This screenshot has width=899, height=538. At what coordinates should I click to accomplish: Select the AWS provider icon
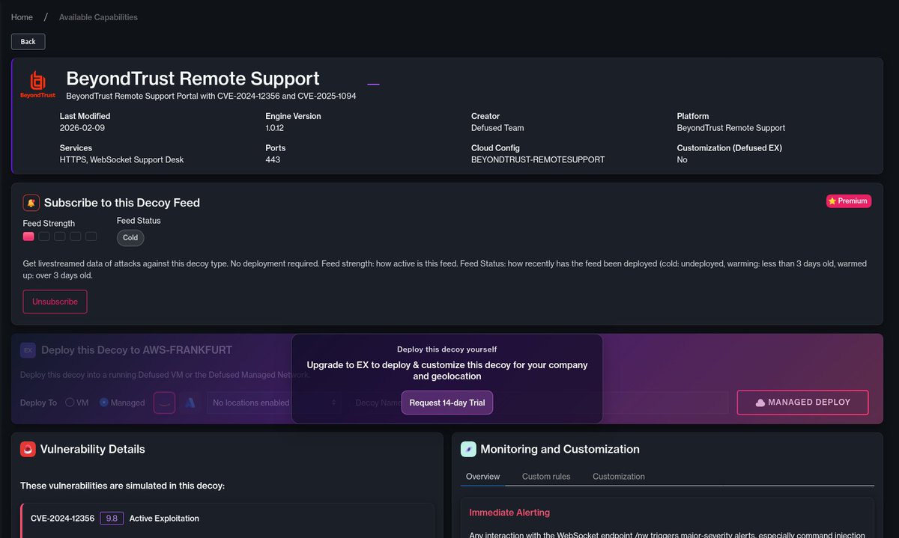[164, 403]
